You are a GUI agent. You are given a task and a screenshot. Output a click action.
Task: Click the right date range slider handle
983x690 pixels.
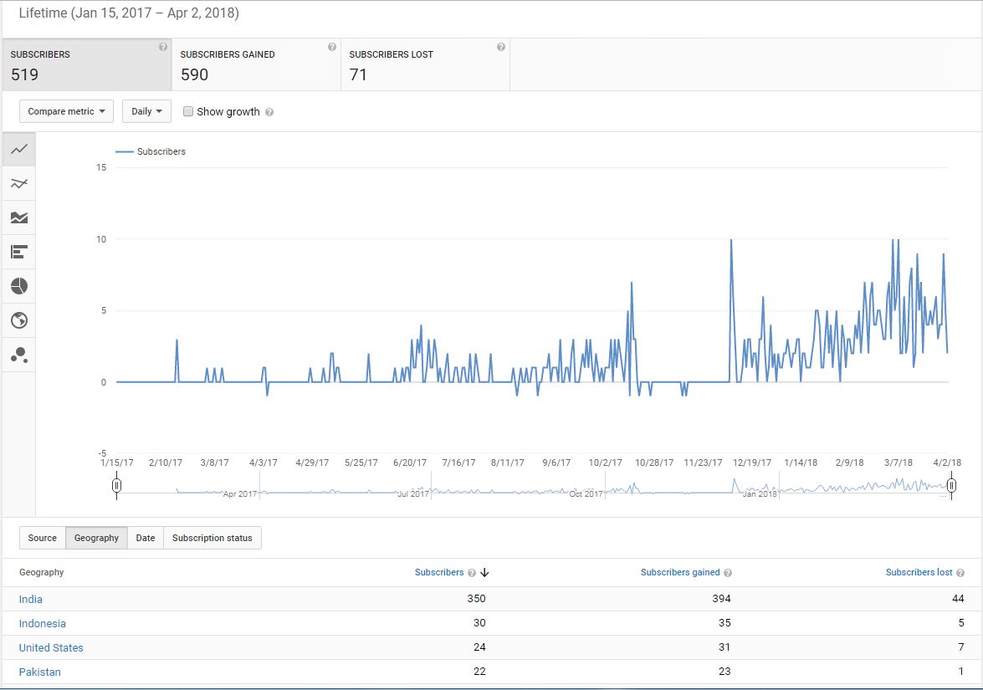click(952, 486)
